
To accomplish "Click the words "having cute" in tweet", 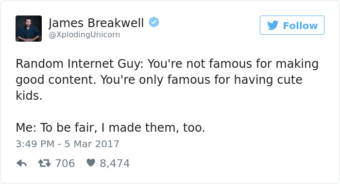I will click(268, 80).
